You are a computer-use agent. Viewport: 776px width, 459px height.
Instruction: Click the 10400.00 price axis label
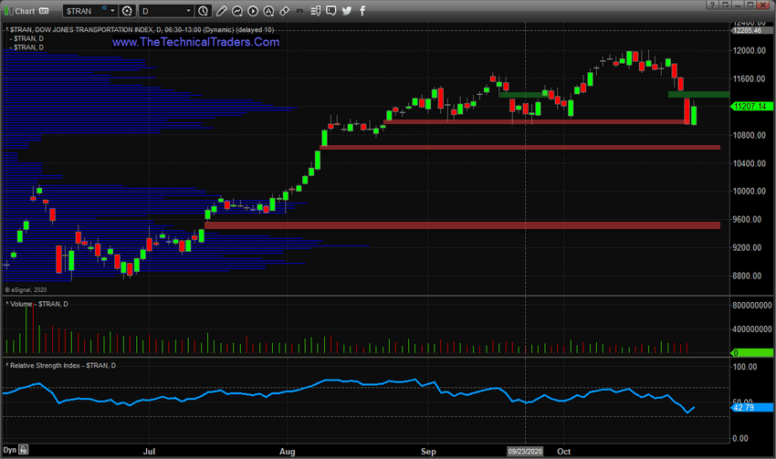point(750,163)
